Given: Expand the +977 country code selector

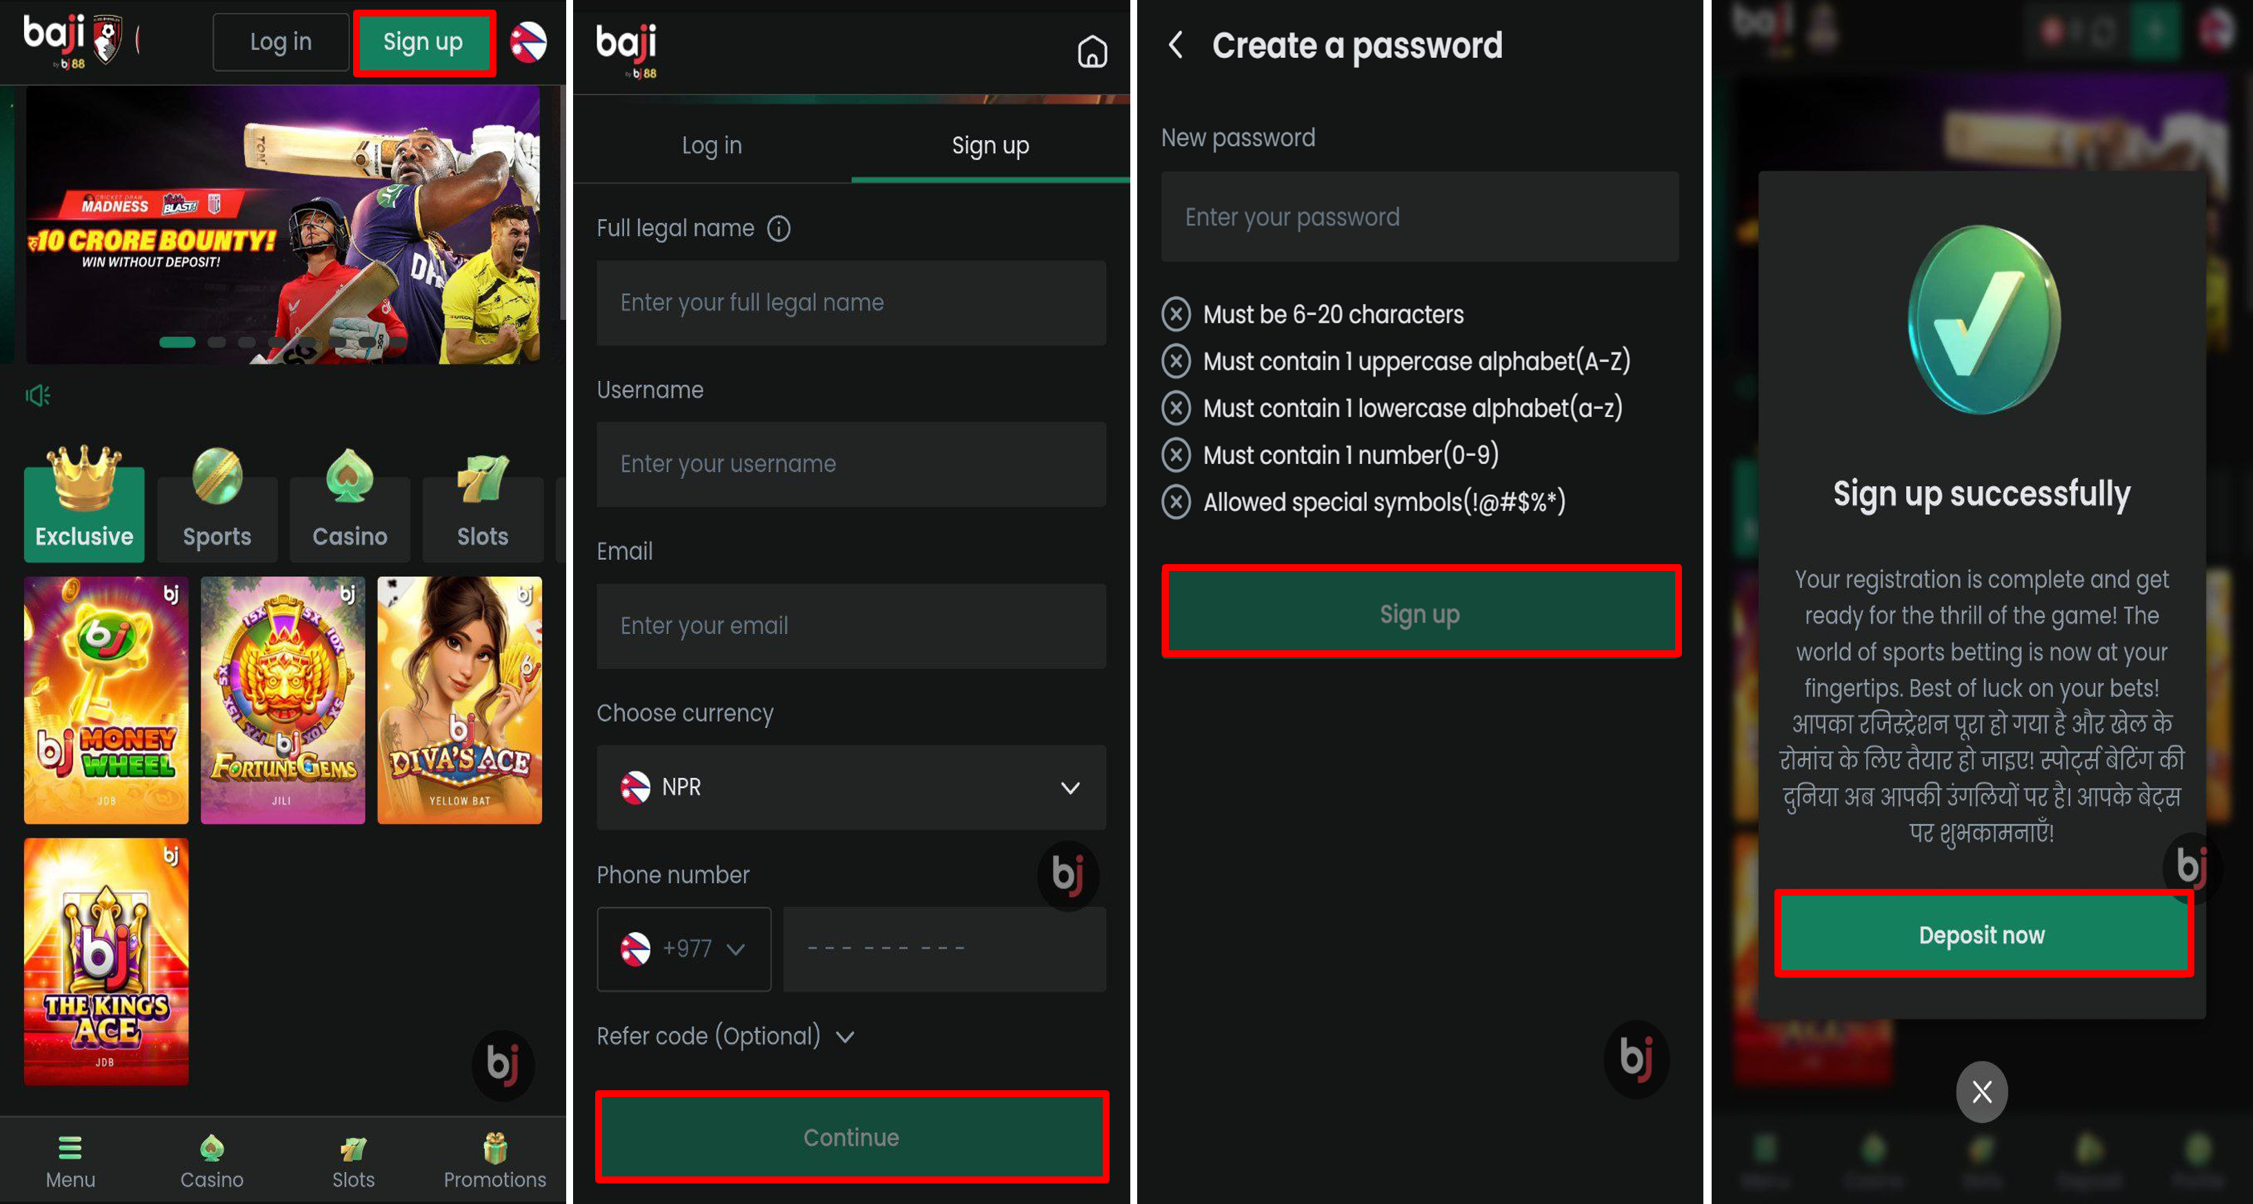Looking at the screenshot, I should (x=683, y=949).
